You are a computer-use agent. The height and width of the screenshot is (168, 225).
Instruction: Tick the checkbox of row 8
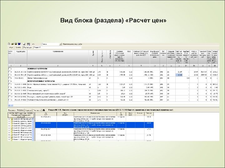pyautogui.click(x=10, y=87)
